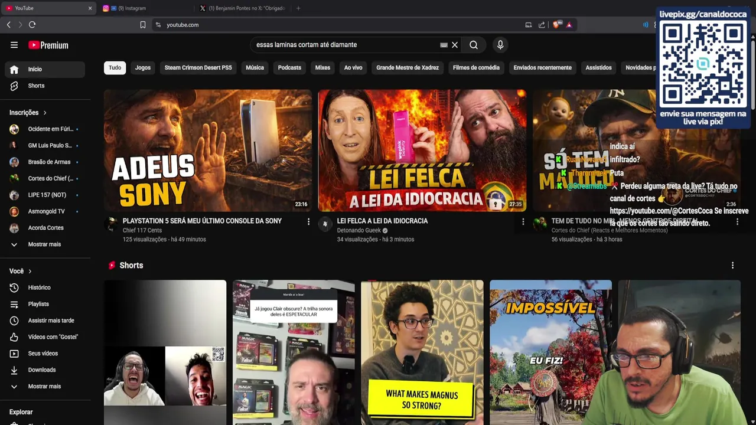Open the YouTube hamburger guide menu
Viewport: 756px width, 425px height.
[14, 45]
